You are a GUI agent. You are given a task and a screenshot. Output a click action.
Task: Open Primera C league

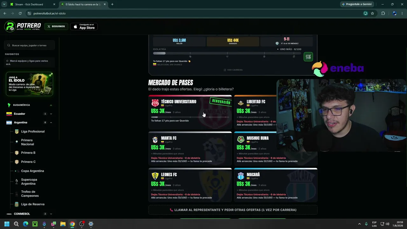28,162
